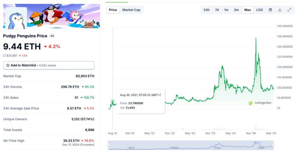Click the CoinGecko logo watermark on the chart
The height and width of the screenshot is (153, 296).
click(x=260, y=103)
